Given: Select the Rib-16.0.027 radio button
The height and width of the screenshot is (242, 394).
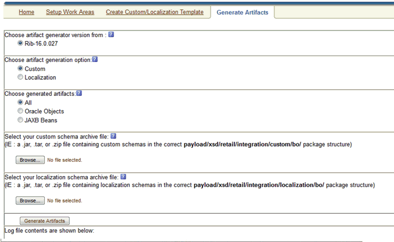Looking at the screenshot, I should tap(21, 43).
